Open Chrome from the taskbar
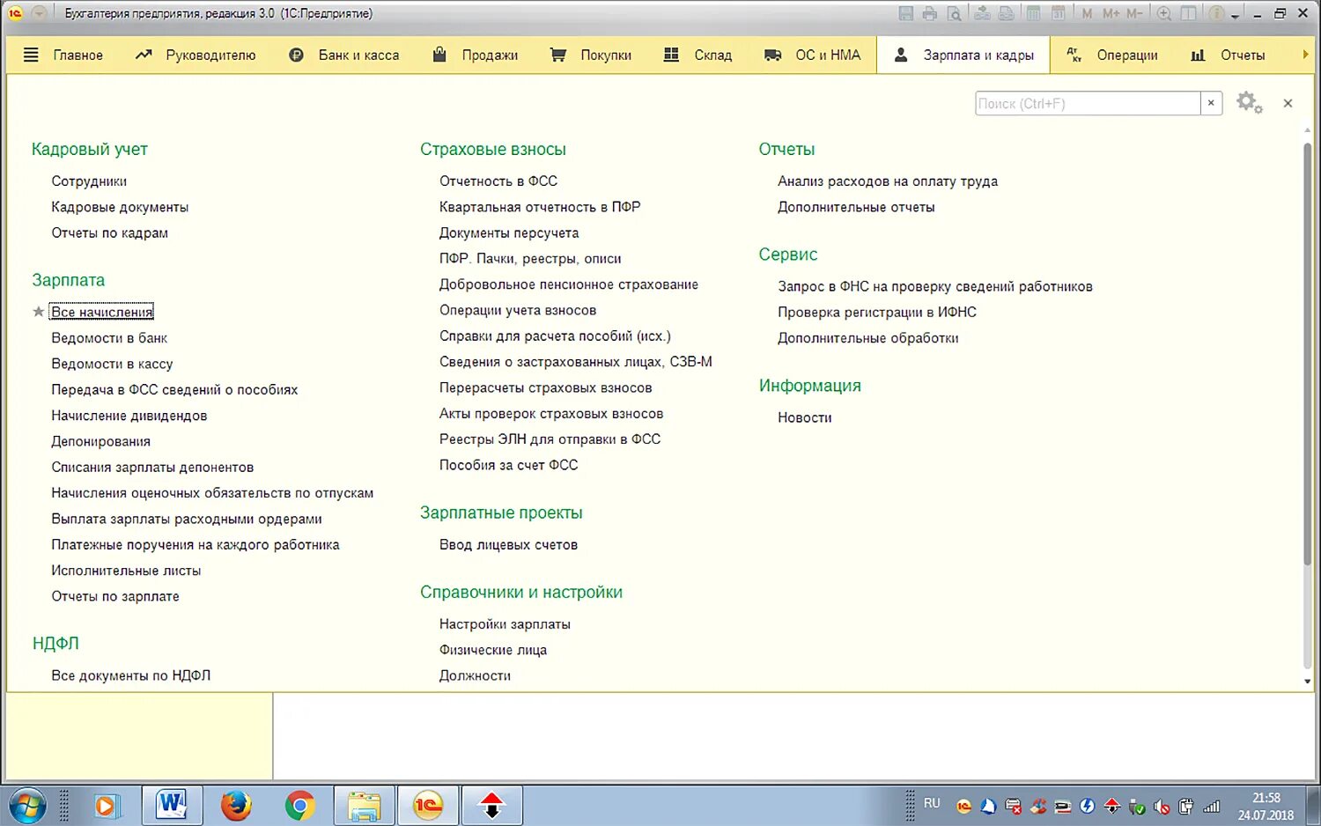This screenshot has width=1321, height=826. 299,805
